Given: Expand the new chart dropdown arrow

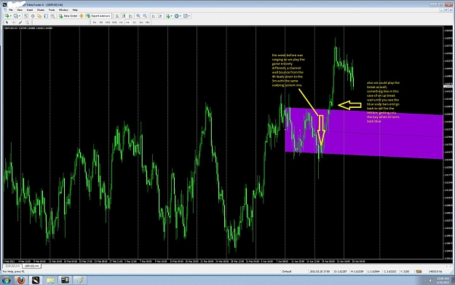Looking at the screenshot, I should pyautogui.click(x=11, y=16).
